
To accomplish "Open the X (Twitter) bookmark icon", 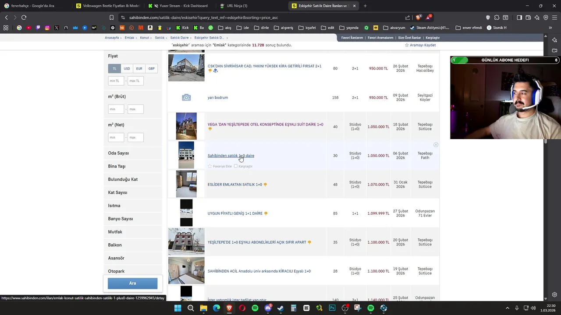I will (x=57, y=28).
